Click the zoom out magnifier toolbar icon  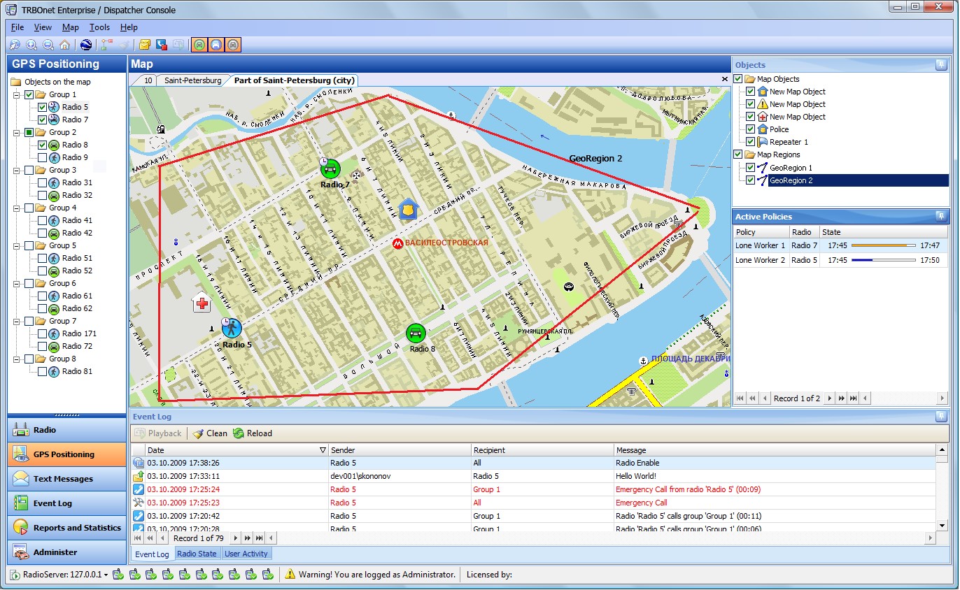pos(48,45)
